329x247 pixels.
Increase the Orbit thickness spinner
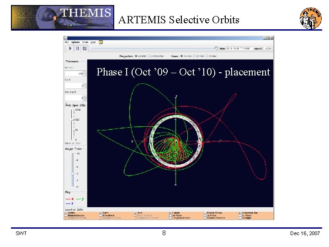click(85, 84)
